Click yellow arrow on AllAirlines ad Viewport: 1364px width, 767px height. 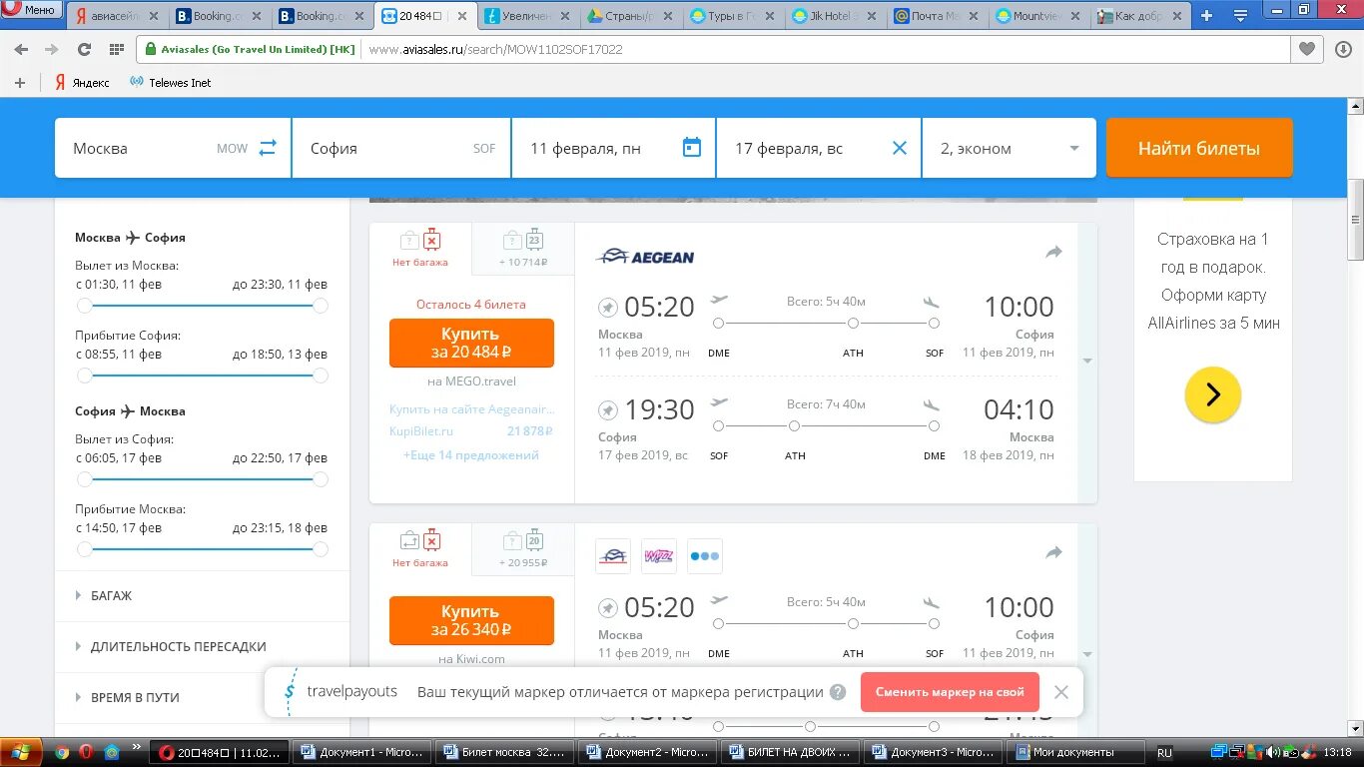coord(1213,395)
